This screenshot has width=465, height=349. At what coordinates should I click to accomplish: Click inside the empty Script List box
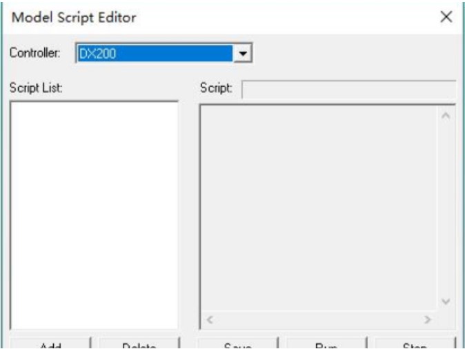(94, 215)
